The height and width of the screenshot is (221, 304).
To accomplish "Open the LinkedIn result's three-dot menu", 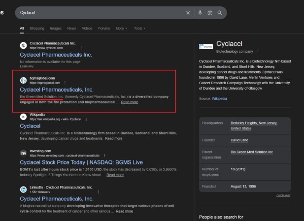I will (x=98, y=192).
